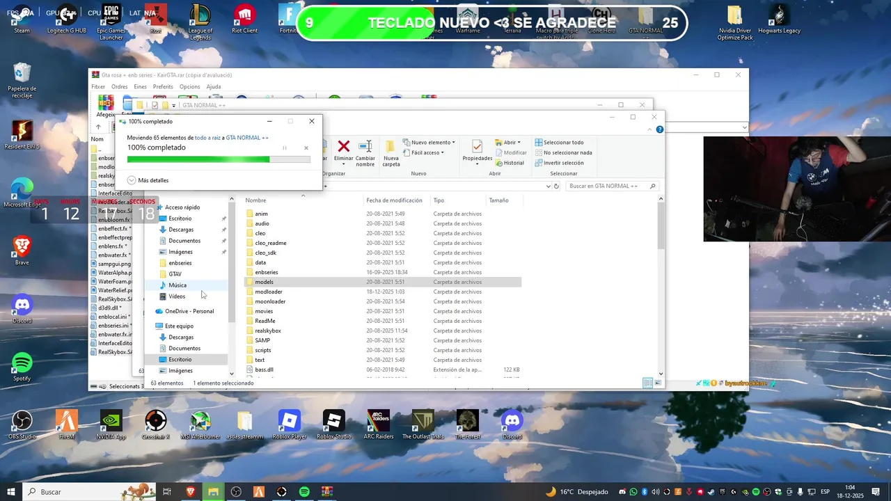Expand Más detalles in the move dialog
Image resolution: width=891 pixels, height=501 pixels.
148,180
